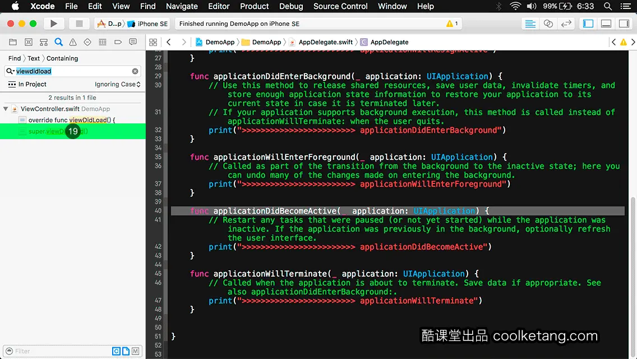
Task: Open Spotlight search in menu bar
Action: pyautogui.click(x=608, y=6)
